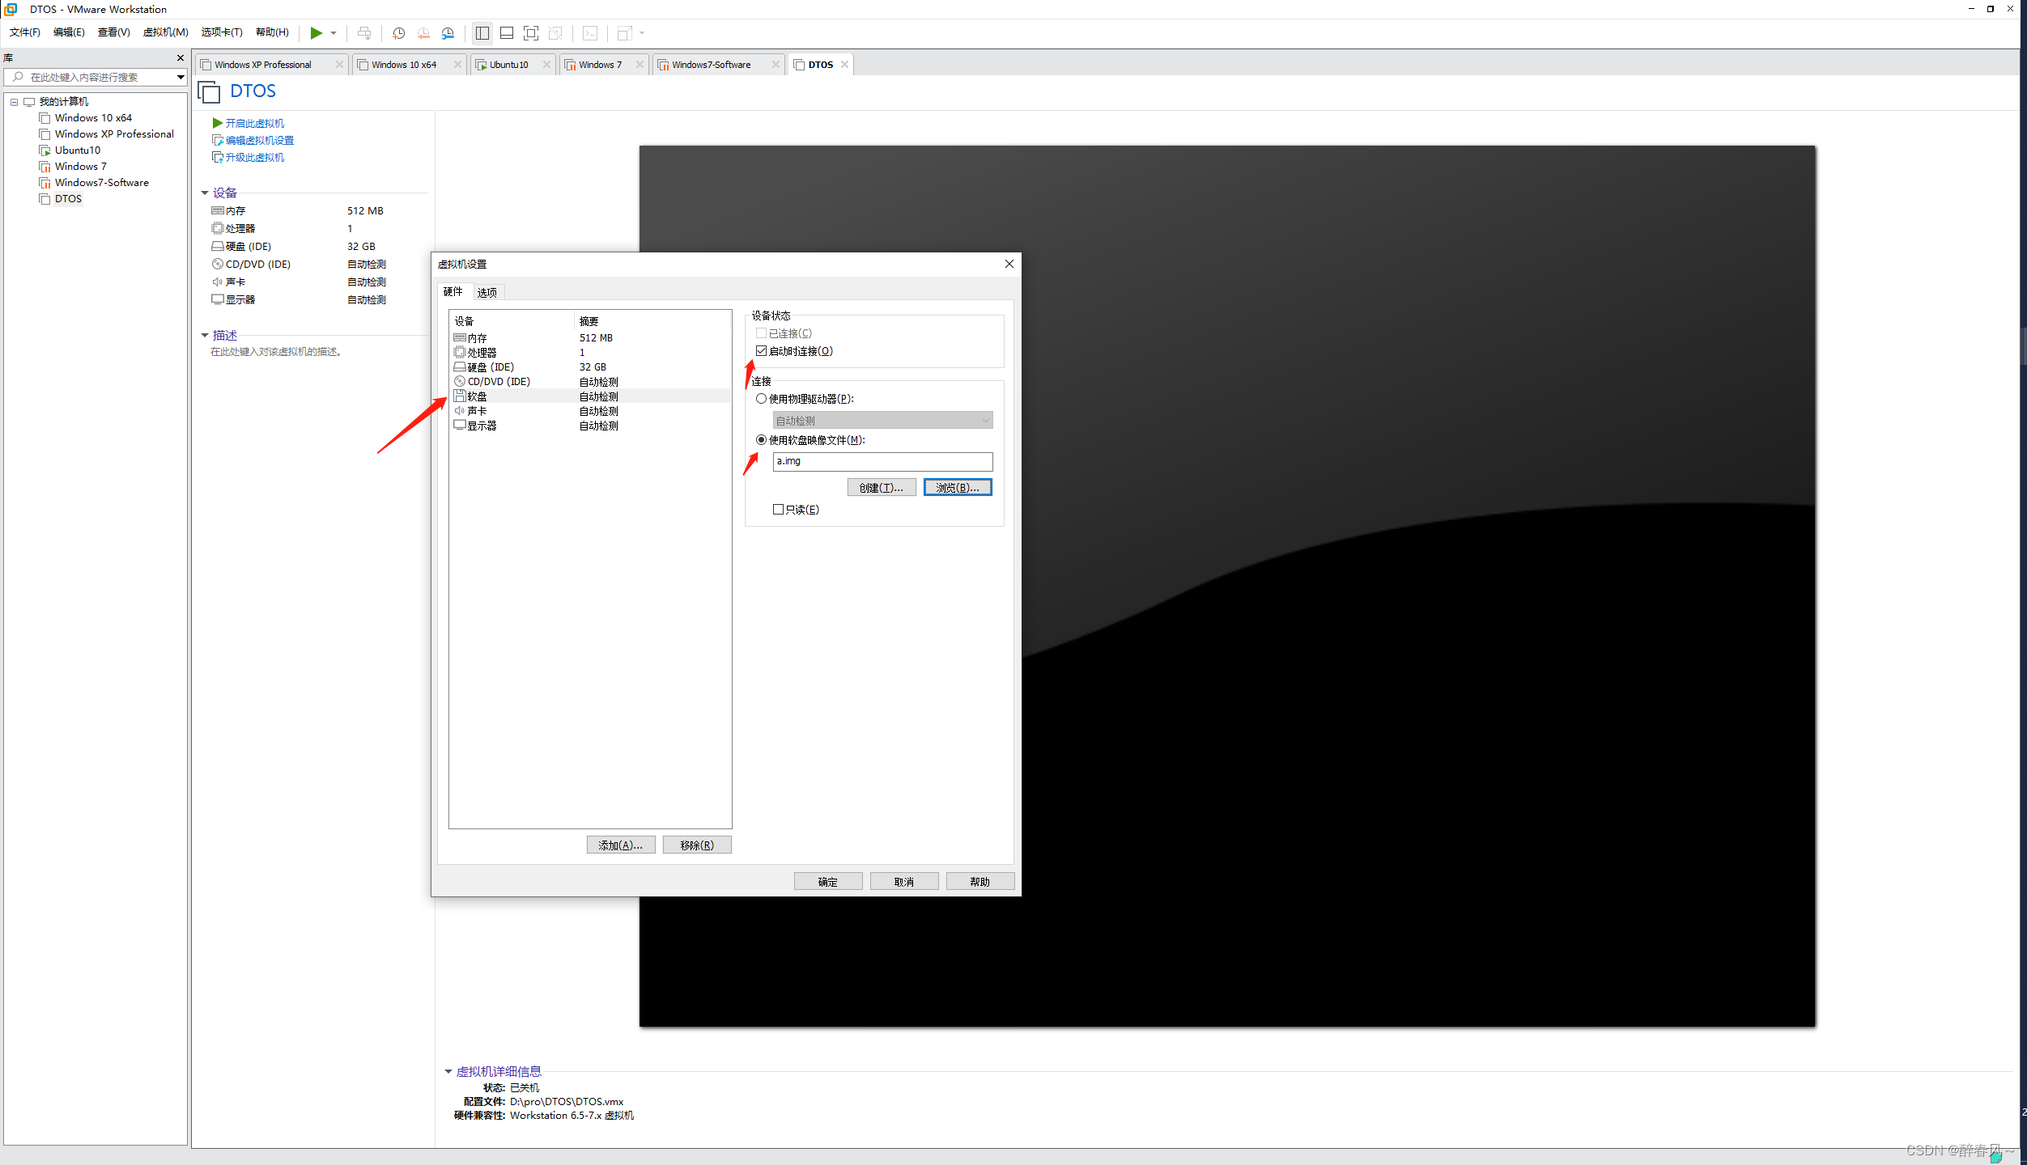Toggle 启动时连接 connect at power on checkbox
The image size is (2027, 1165).
coord(762,351)
